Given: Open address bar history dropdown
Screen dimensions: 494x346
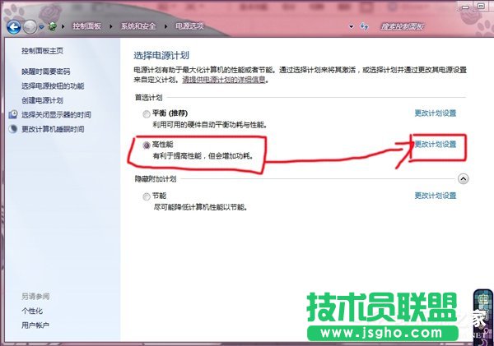Looking at the screenshot, I should 352,27.
